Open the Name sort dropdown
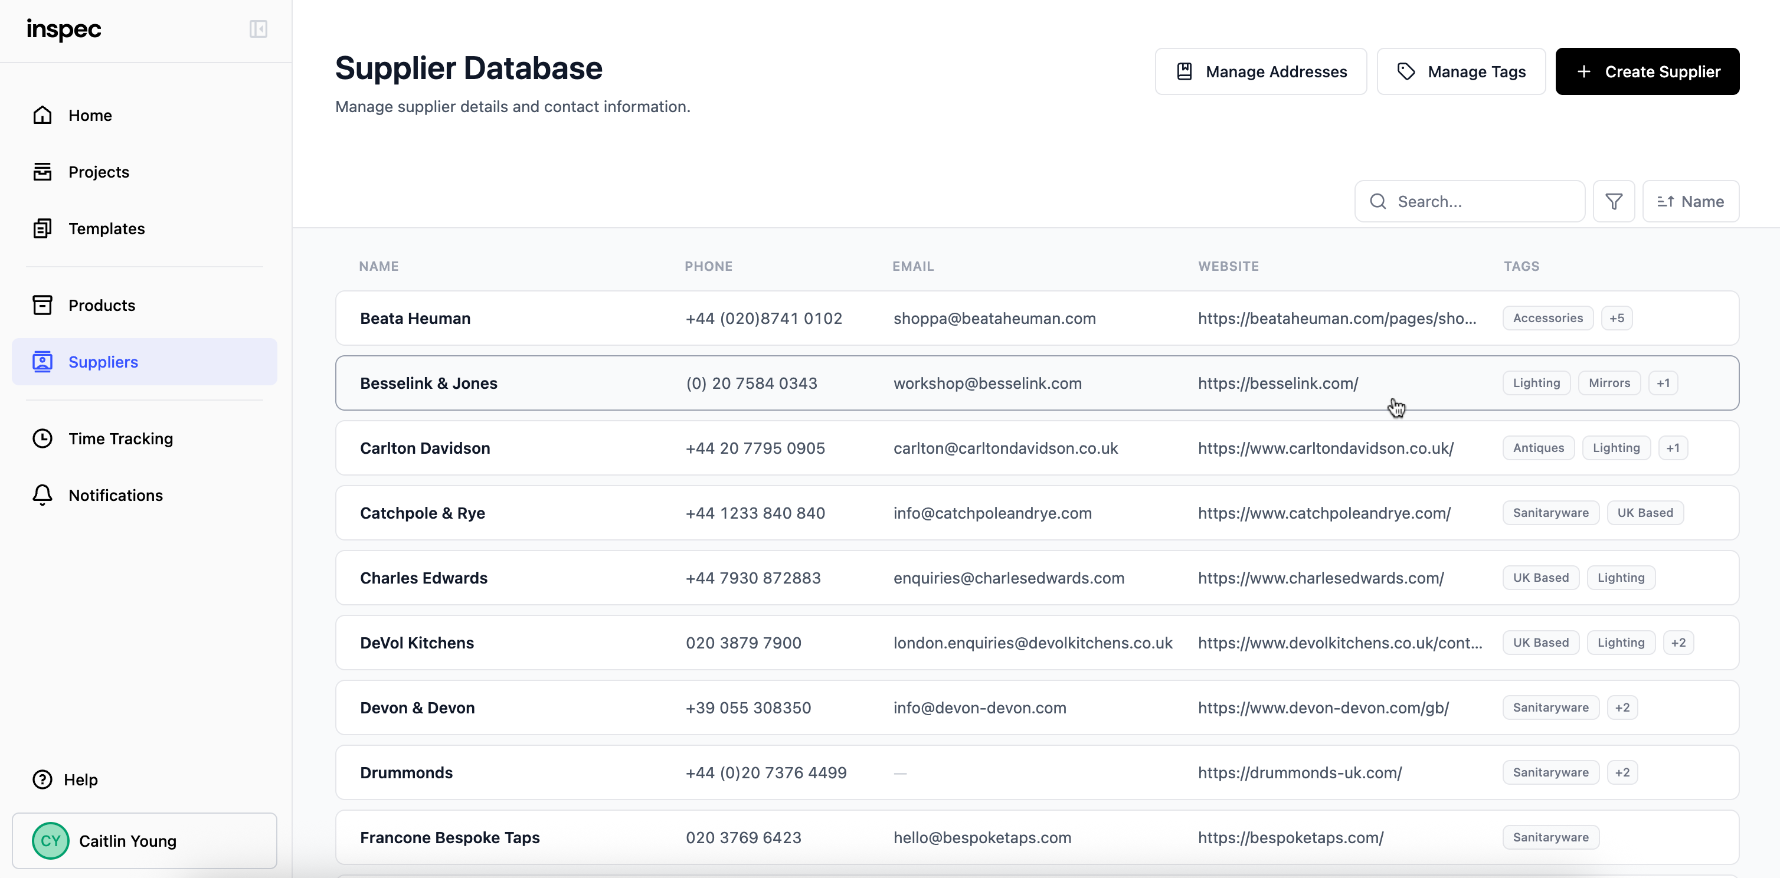Screen dimensions: 1780x878 1691,201
